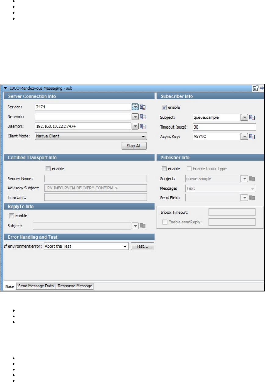The image size is (265, 382).
Task: Open the Daemon field dropdown arrow
Action: point(135,126)
